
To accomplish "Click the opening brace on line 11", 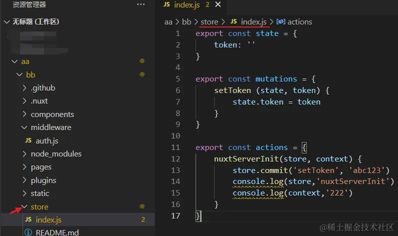I will tap(304, 147).
